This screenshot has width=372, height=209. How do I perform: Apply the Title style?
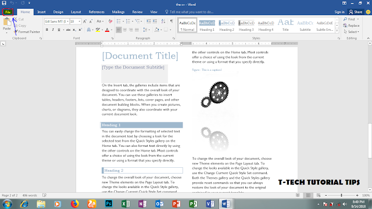pyautogui.click(x=285, y=25)
